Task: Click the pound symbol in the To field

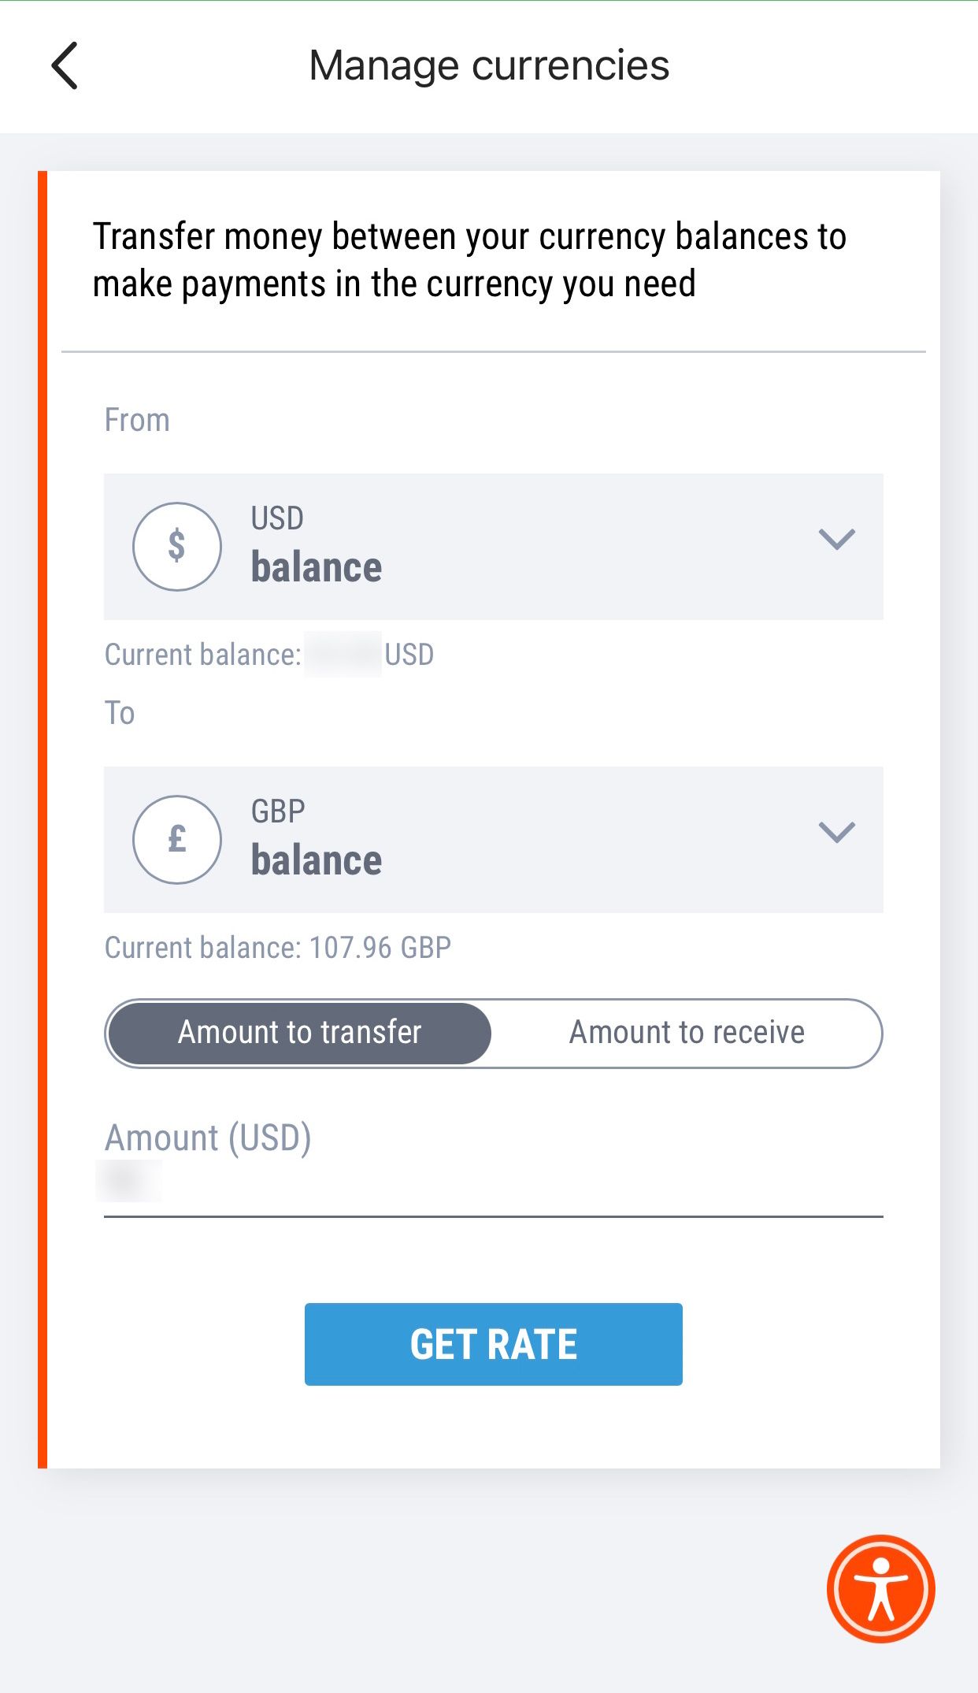Action: [177, 838]
